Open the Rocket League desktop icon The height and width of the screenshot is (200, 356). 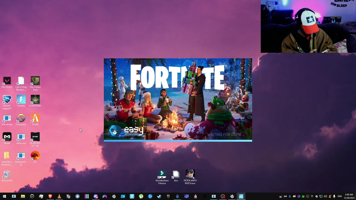(7, 102)
